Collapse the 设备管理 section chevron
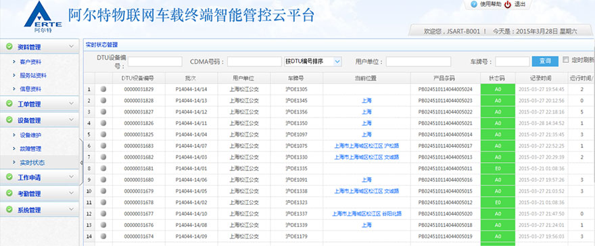This screenshot has width=595, height=246. coord(71,120)
